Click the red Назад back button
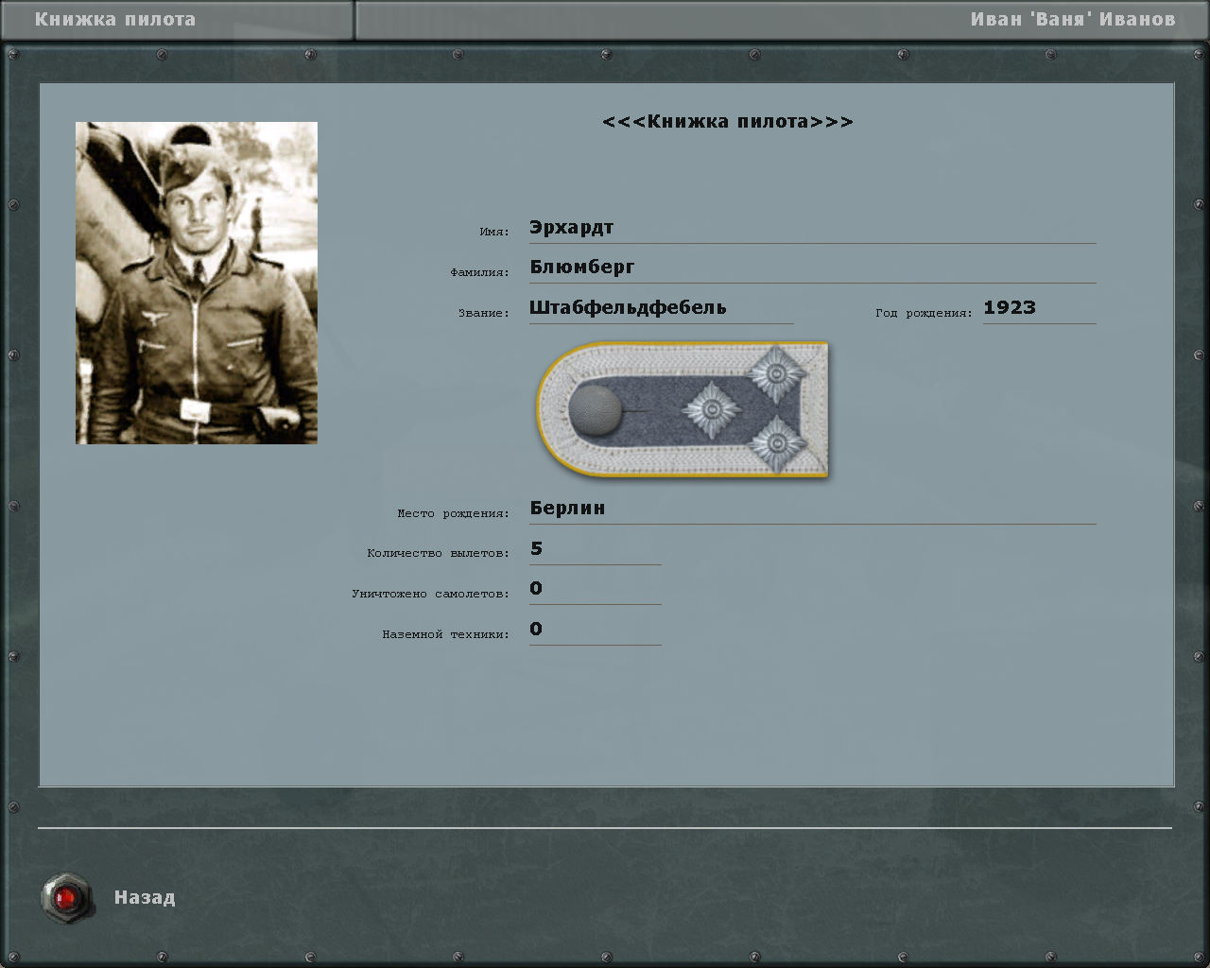This screenshot has height=968, width=1210. click(67, 898)
